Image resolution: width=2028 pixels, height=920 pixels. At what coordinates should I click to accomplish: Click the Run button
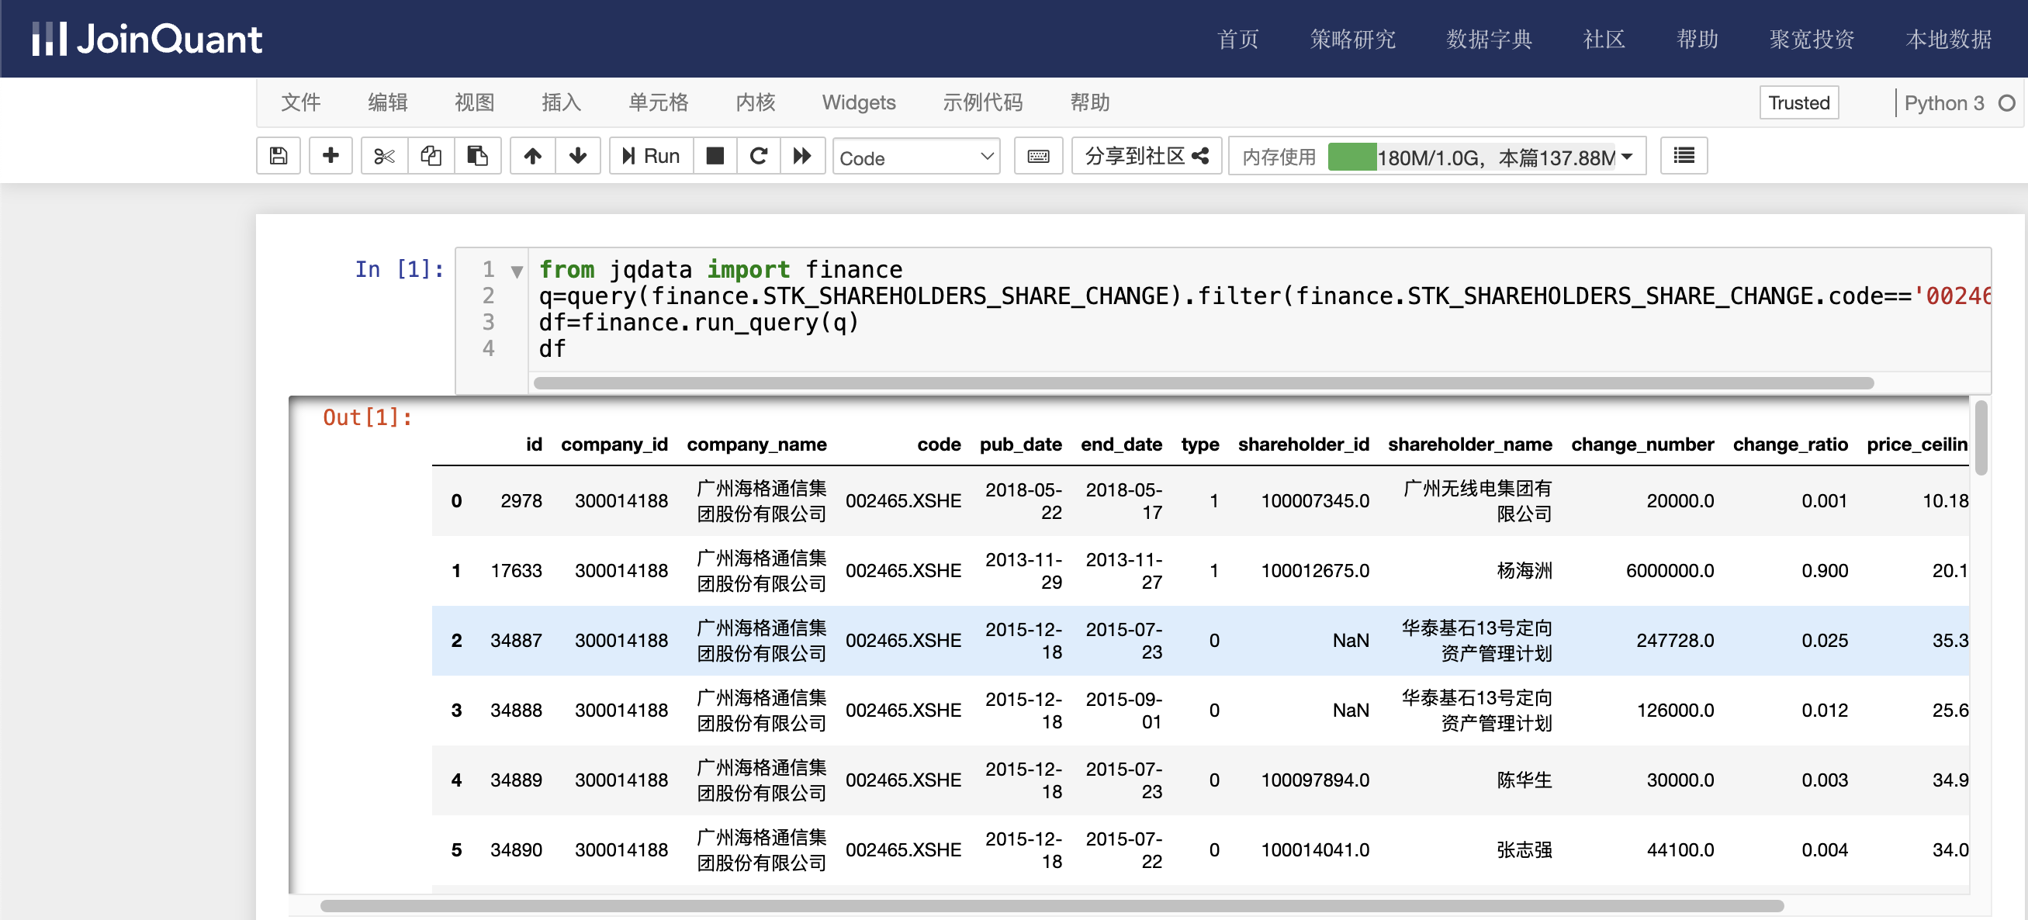[x=651, y=156]
